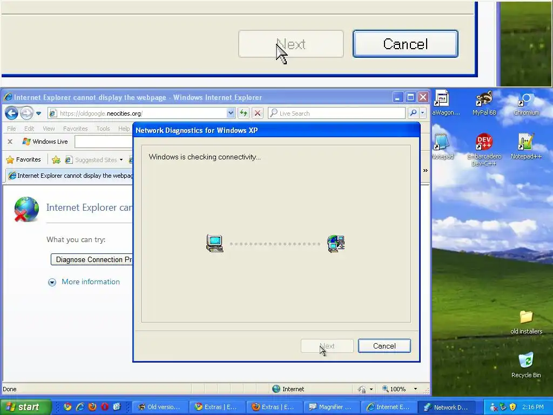Click the security shield tray icon
Image resolution: width=553 pixels, height=415 pixels.
(513, 407)
